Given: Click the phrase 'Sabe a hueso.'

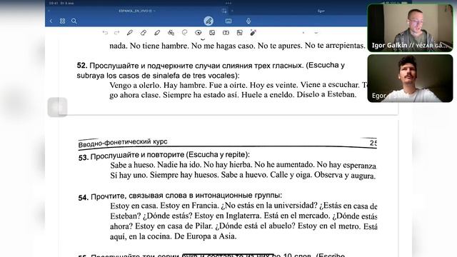Looking at the screenshot, I should [x=132, y=165].
